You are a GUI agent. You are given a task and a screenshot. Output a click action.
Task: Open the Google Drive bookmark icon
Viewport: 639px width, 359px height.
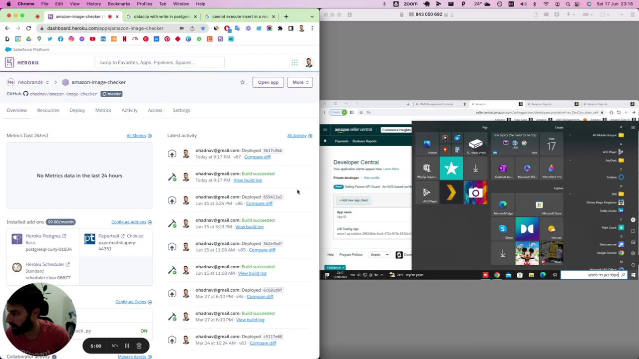tap(28, 39)
